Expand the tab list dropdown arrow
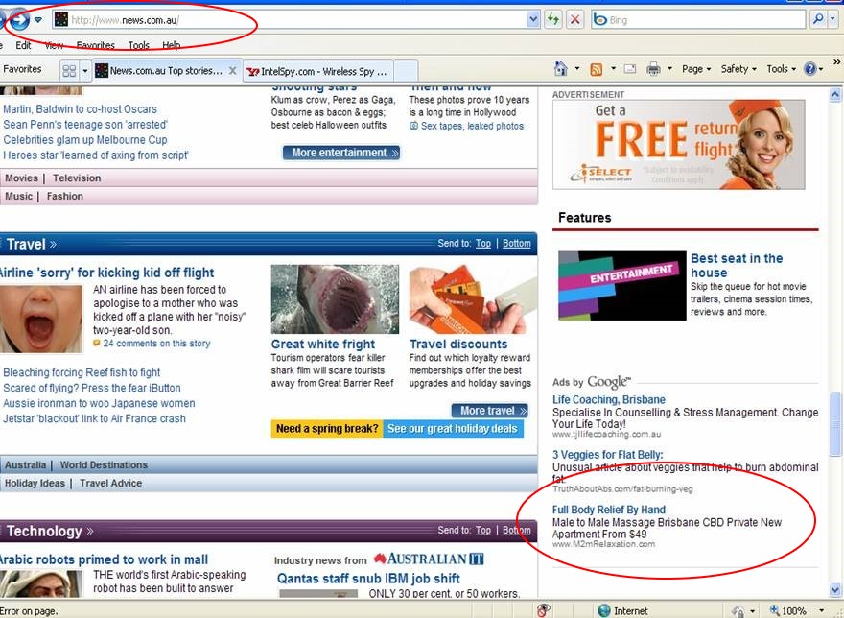844x618 pixels. pos(84,71)
